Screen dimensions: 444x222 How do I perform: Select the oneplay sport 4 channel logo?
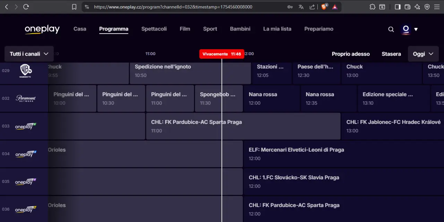(x=26, y=210)
